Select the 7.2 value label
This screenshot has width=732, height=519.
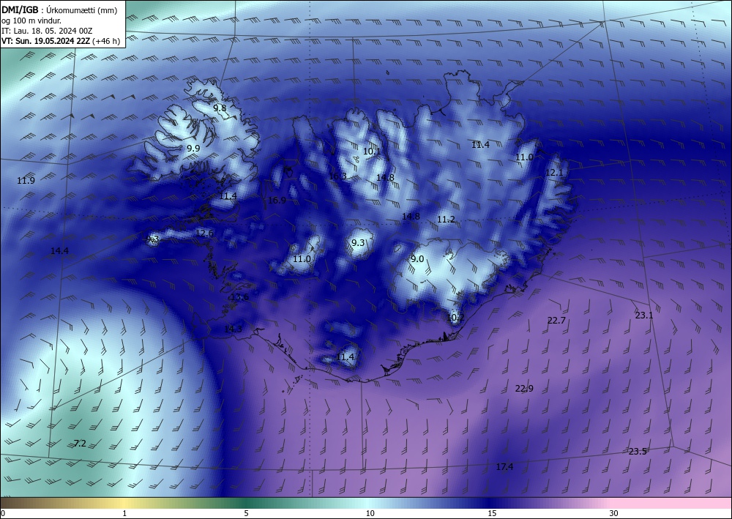(x=80, y=443)
